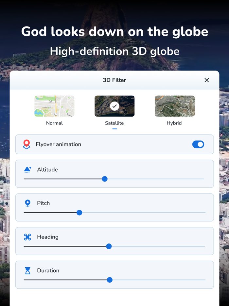
Task: Select the Normal map thumbnail
Action: coord(54,106)
